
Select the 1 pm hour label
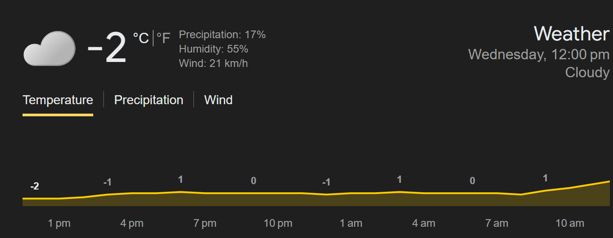59,223
